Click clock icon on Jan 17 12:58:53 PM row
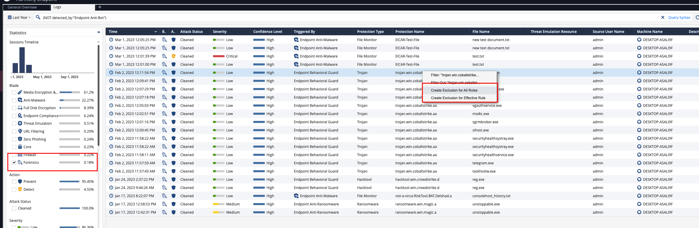Image resolution: width=699 pixels, height=228 pixels. (111, 204)
